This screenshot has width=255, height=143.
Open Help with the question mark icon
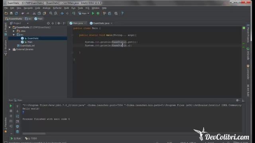coord(122,14)
